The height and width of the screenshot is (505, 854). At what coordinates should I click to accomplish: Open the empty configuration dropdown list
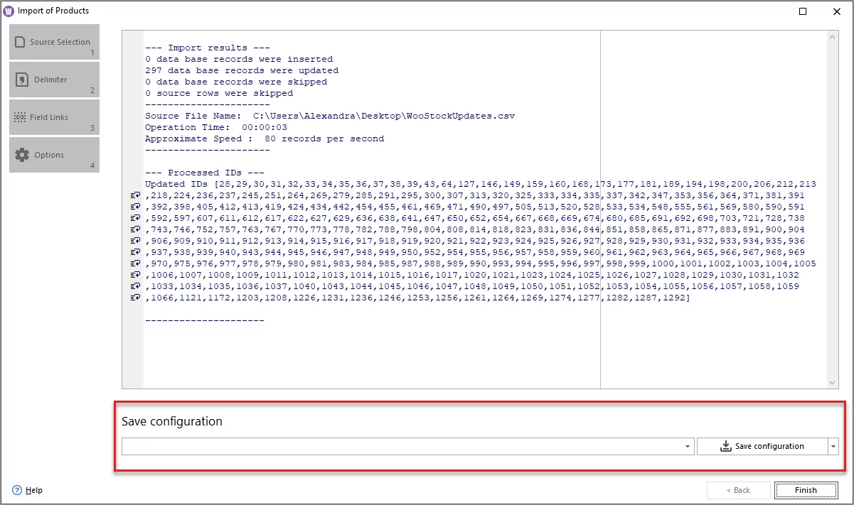[688, 446]
